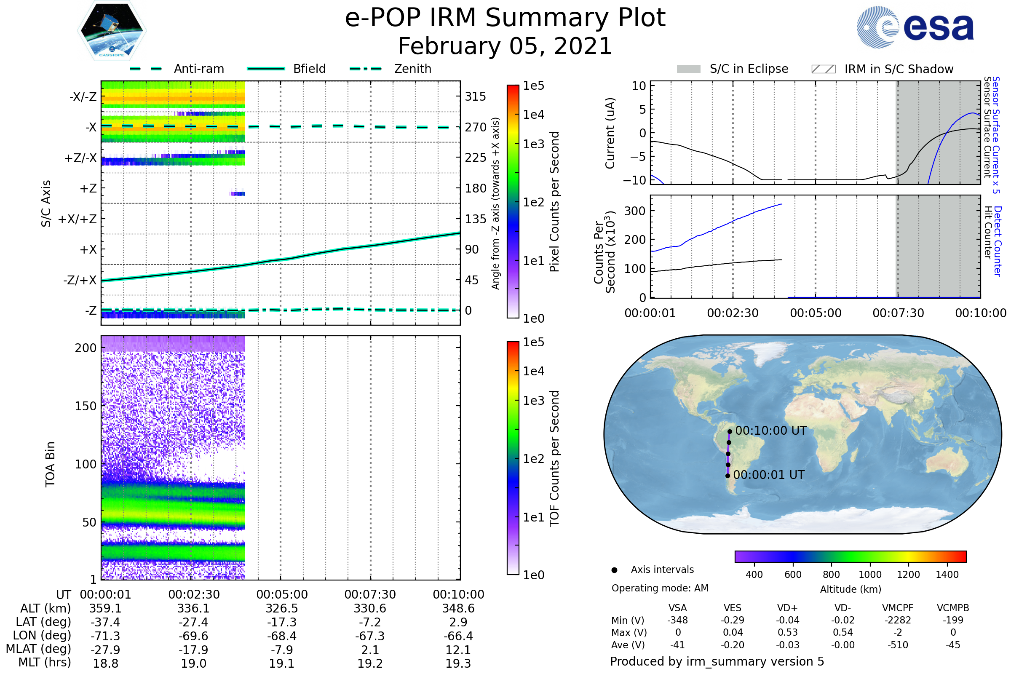
Task: Click the Produced by irm_summary version 5 text
Action: pyautogui.click(x=717, y=661)
